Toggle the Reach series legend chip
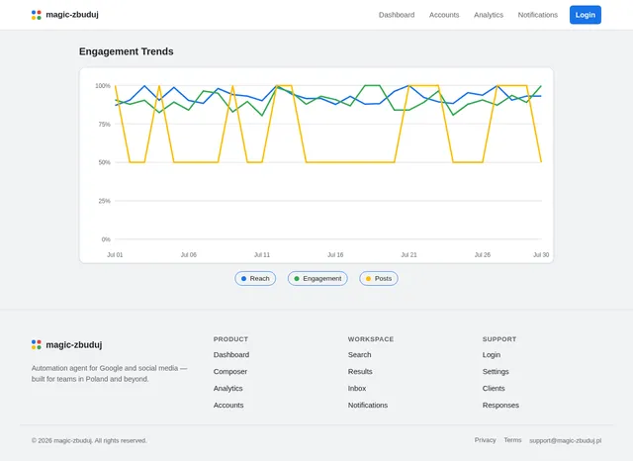The height and width of the screenshot is (461, 633). point(255,279)
